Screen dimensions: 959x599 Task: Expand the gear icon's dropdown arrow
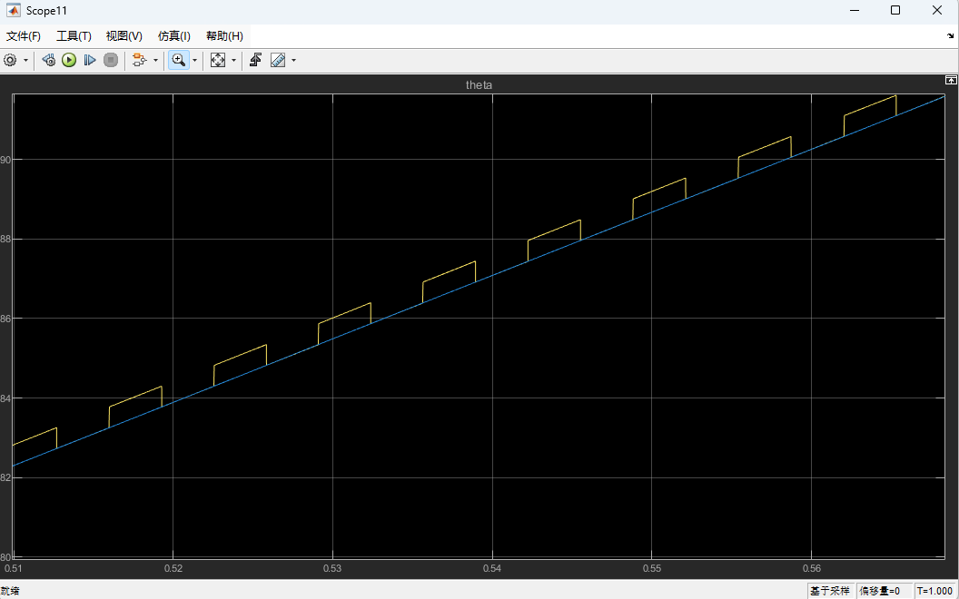pos(25,60)
